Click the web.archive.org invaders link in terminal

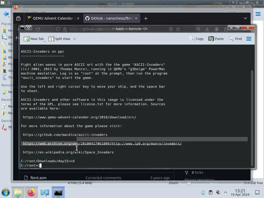pyautogui.click(x=102, y=143)
